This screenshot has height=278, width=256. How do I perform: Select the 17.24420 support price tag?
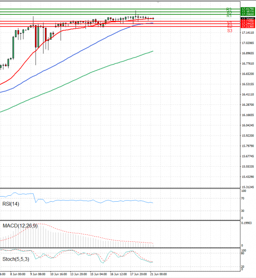[248, 23]
